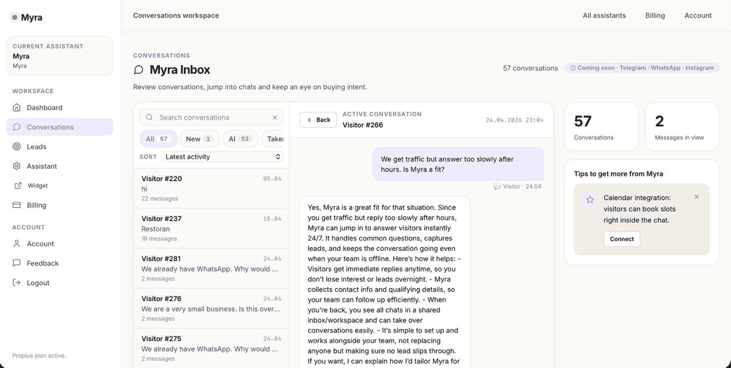Screen dimensions: 731x368
Task: Select the AI 53 filter tab
Action: point(240,139)
